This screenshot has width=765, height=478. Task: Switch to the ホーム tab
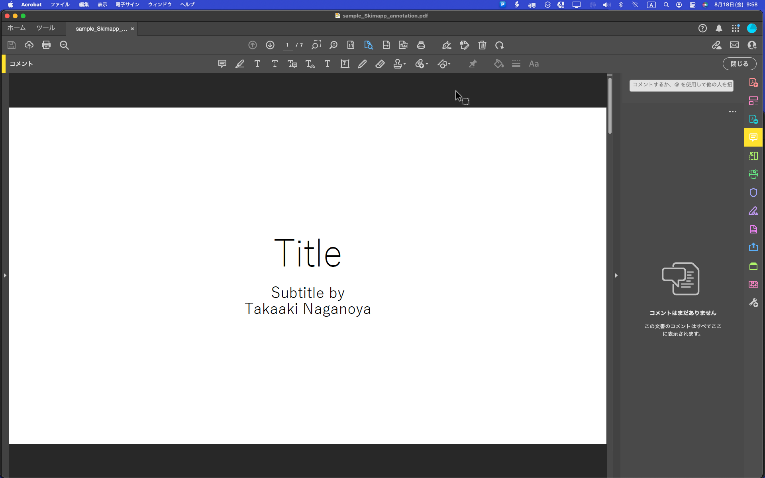click(x=16, y=28)
